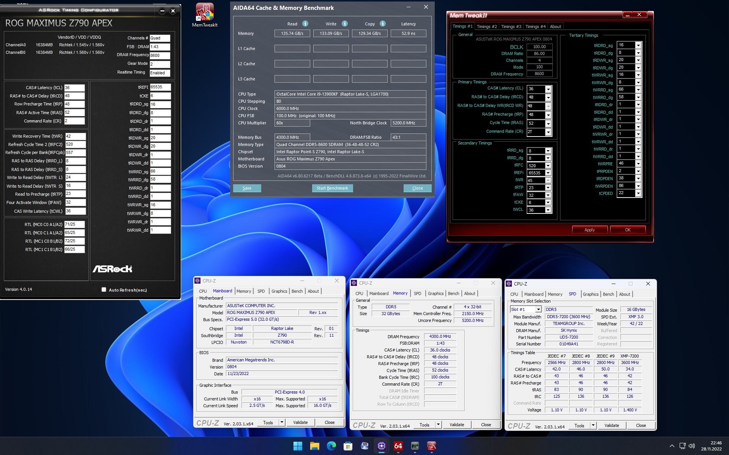Click the Read info icon in AIDA64
Screen dimensions: 729x455
305,24
